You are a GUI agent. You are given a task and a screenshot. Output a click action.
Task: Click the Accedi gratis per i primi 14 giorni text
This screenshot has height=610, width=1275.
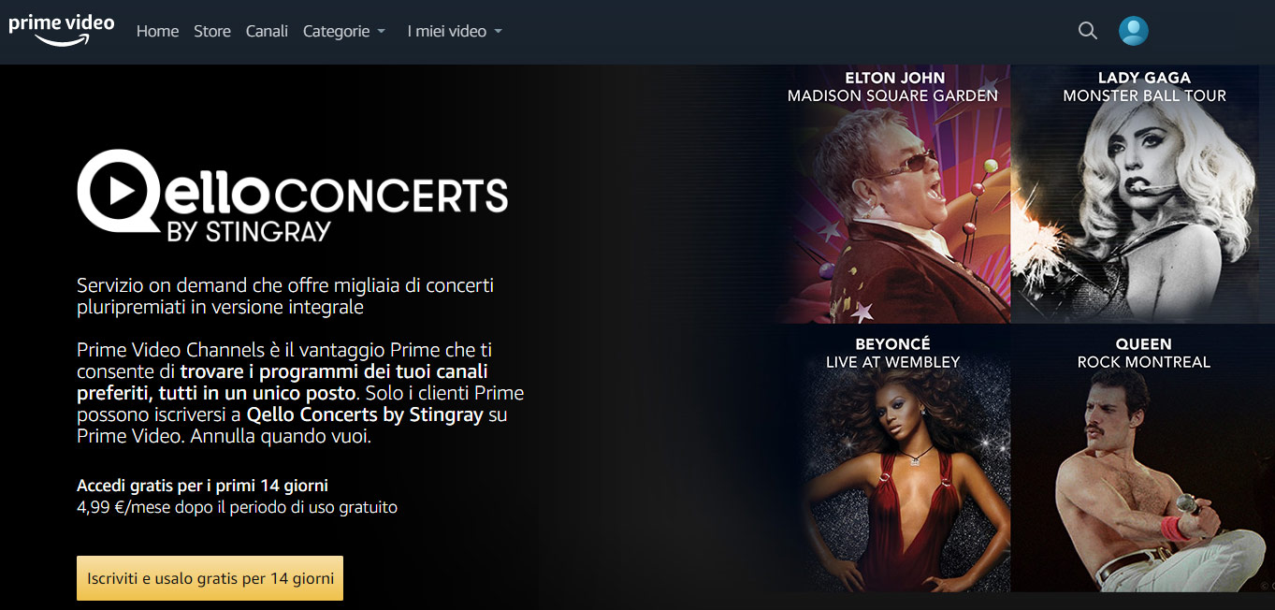coord(202,486)
